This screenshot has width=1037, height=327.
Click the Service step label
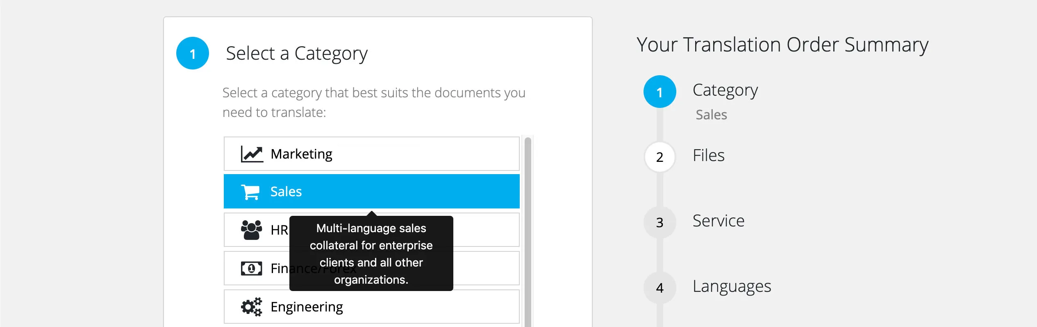coord(718,221)
